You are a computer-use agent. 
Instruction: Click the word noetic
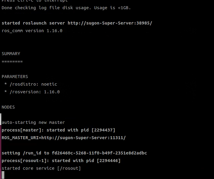(x=49, y=84)
